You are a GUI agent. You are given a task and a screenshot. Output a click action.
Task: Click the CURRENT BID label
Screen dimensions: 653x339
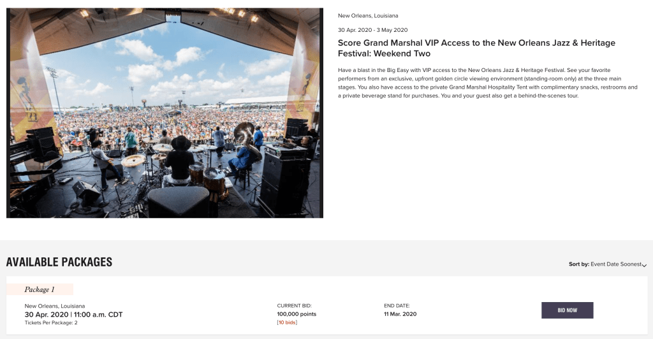[x=294, y=306]
